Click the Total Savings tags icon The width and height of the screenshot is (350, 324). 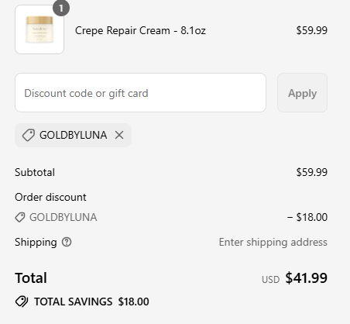pos(22,302)
